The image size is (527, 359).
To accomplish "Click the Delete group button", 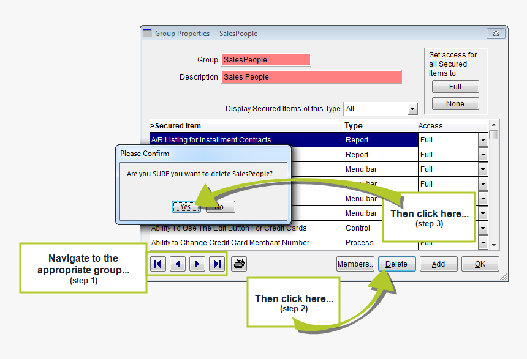I will (396, 264).
